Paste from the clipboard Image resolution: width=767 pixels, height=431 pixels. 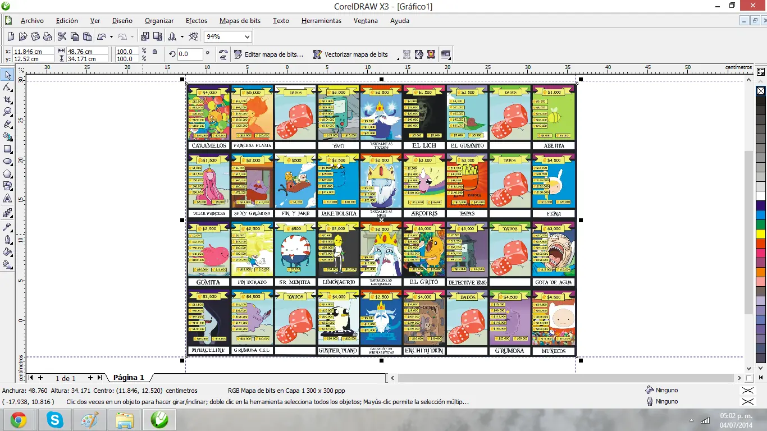click(x=88, y=36)
